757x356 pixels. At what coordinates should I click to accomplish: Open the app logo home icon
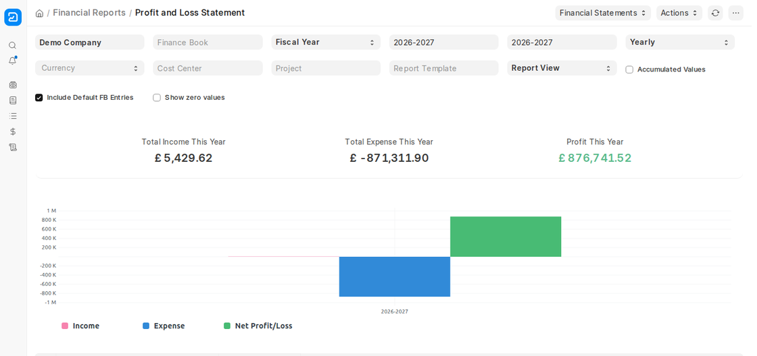tap(13, 18)
